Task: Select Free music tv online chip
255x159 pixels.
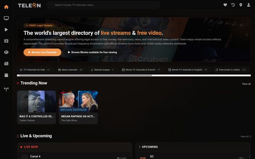Action: pos(231,70)
